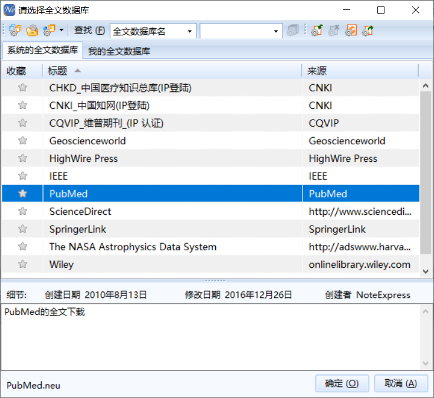Sort by the 收藏 column header
The height and width of the screenshot is (398, 434).
pos(22,71)
